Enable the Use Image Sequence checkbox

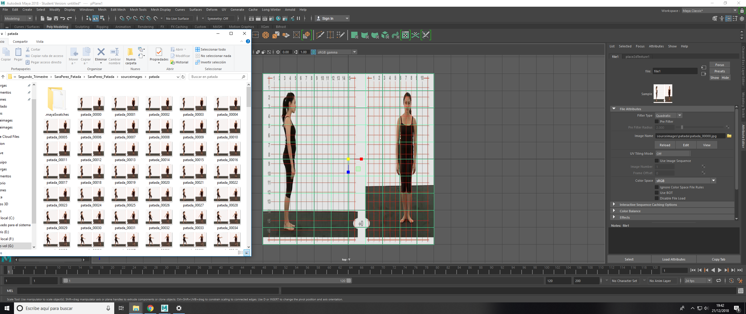point(657,160)
